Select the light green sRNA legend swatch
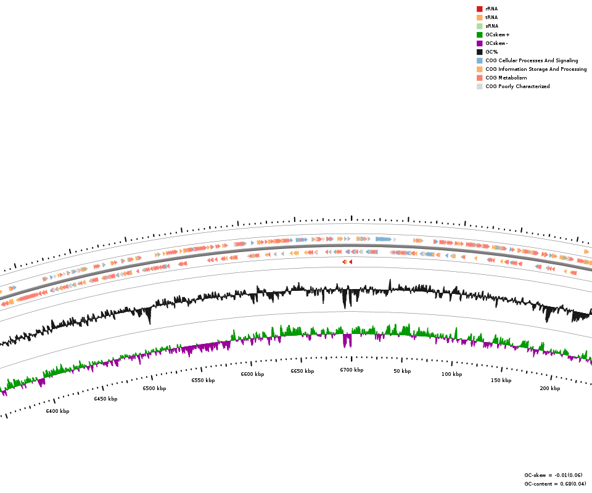The width and height of the screenshot is (592, 493). [479, 26]
